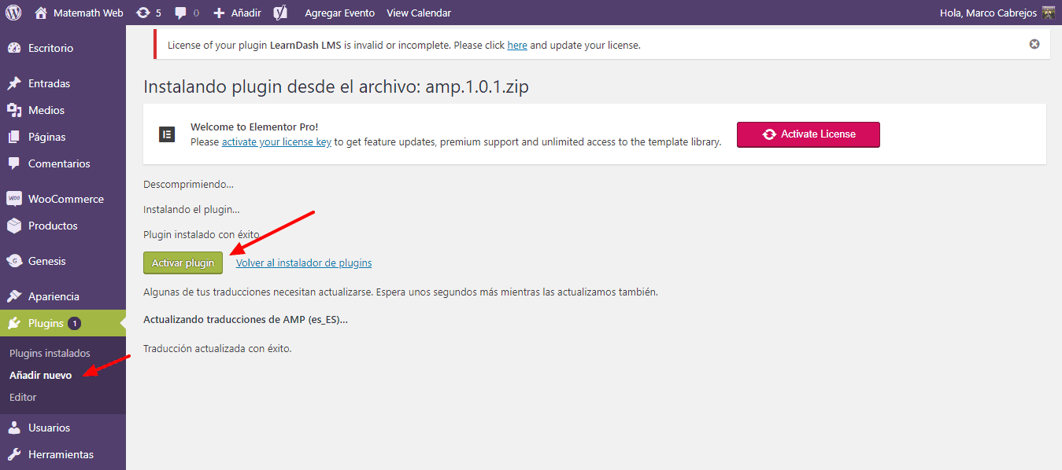The height and width of the screenshot is (470, 1062).
Task: Click the Comentarios speech bubble icon
Action: click(13, 163)
